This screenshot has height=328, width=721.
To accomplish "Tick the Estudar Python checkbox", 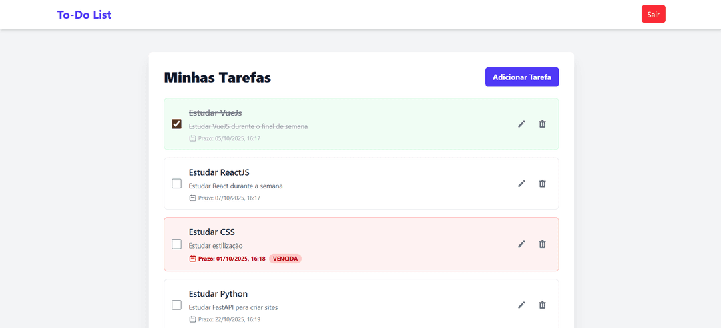I will pyautogui.click(x=176, y=305).
